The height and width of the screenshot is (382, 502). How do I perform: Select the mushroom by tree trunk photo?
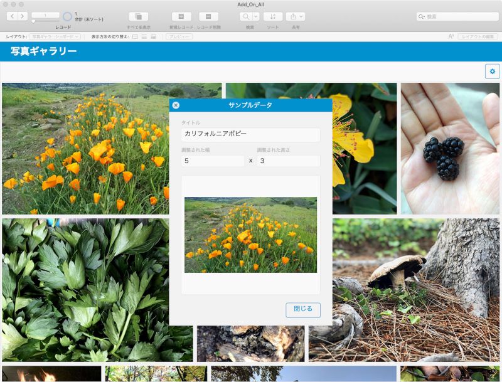(416, 290)
